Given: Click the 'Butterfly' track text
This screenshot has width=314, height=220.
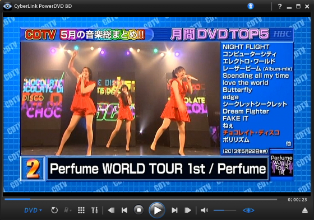Looking at the screenshot, I should coord(237,90).
